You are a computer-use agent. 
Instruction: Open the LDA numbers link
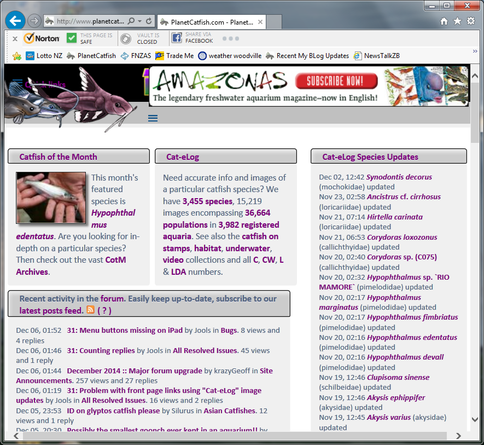click(x=178, y=272)
